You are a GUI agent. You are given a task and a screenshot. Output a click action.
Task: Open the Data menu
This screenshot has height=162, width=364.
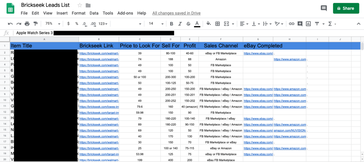click(x=94, y=13)
